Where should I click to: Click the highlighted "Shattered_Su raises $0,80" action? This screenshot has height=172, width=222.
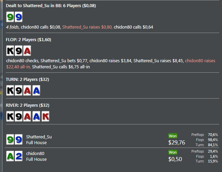(x=87, y=27)
